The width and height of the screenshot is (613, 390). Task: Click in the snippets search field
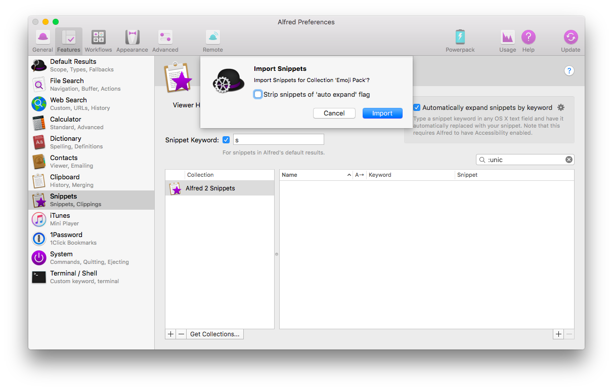click(x=525, y=160)
